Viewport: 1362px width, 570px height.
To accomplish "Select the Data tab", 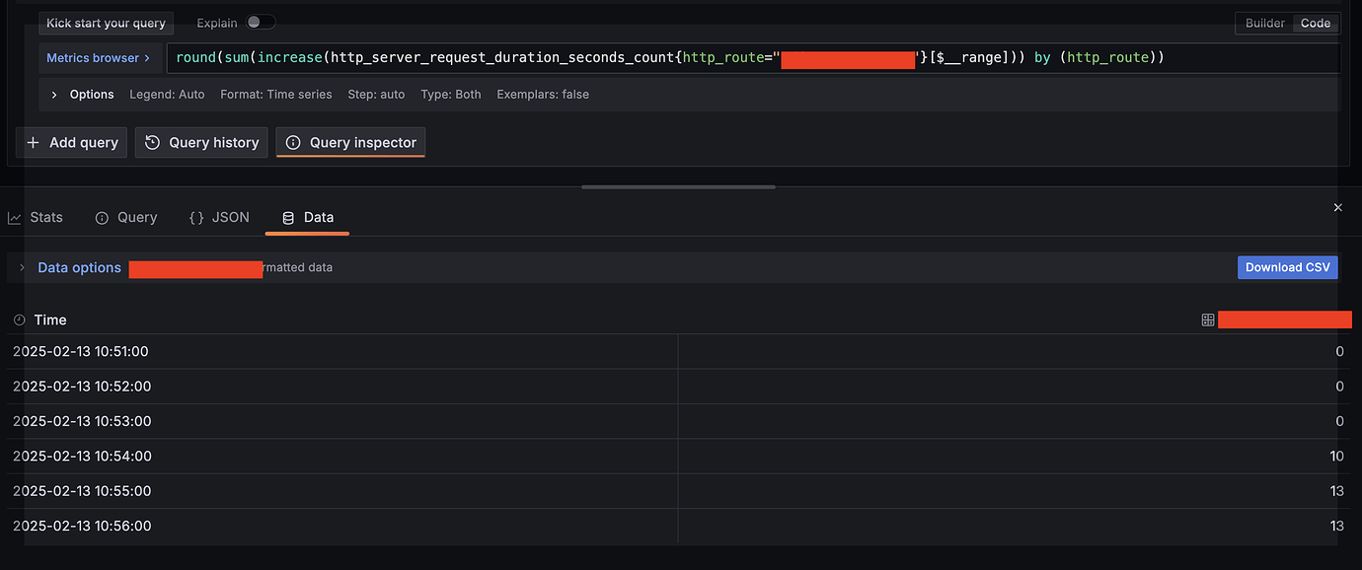I will coord(306,216).
